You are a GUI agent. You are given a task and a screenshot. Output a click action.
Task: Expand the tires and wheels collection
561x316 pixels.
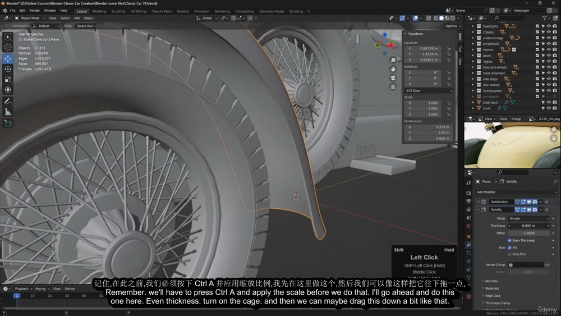tap(473, 67)
